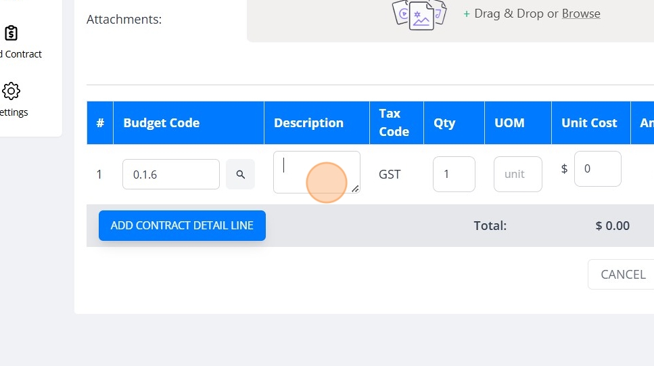Focus the Unit Cost input field
Image resolution: width=654 pixels, height=366 pixels.
(597, 169)
